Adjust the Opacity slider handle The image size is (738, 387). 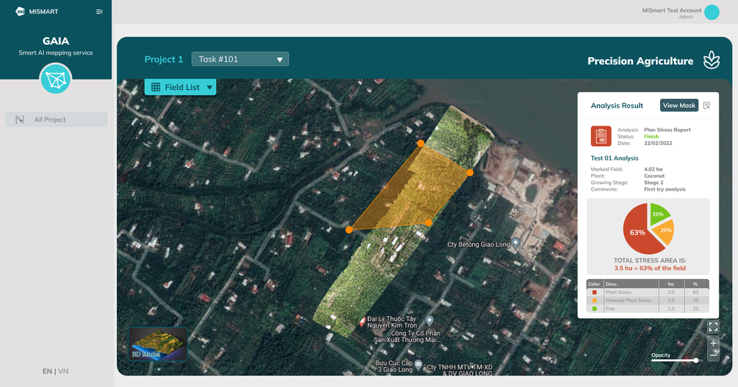pyautogui.click(x=696, y=360)
